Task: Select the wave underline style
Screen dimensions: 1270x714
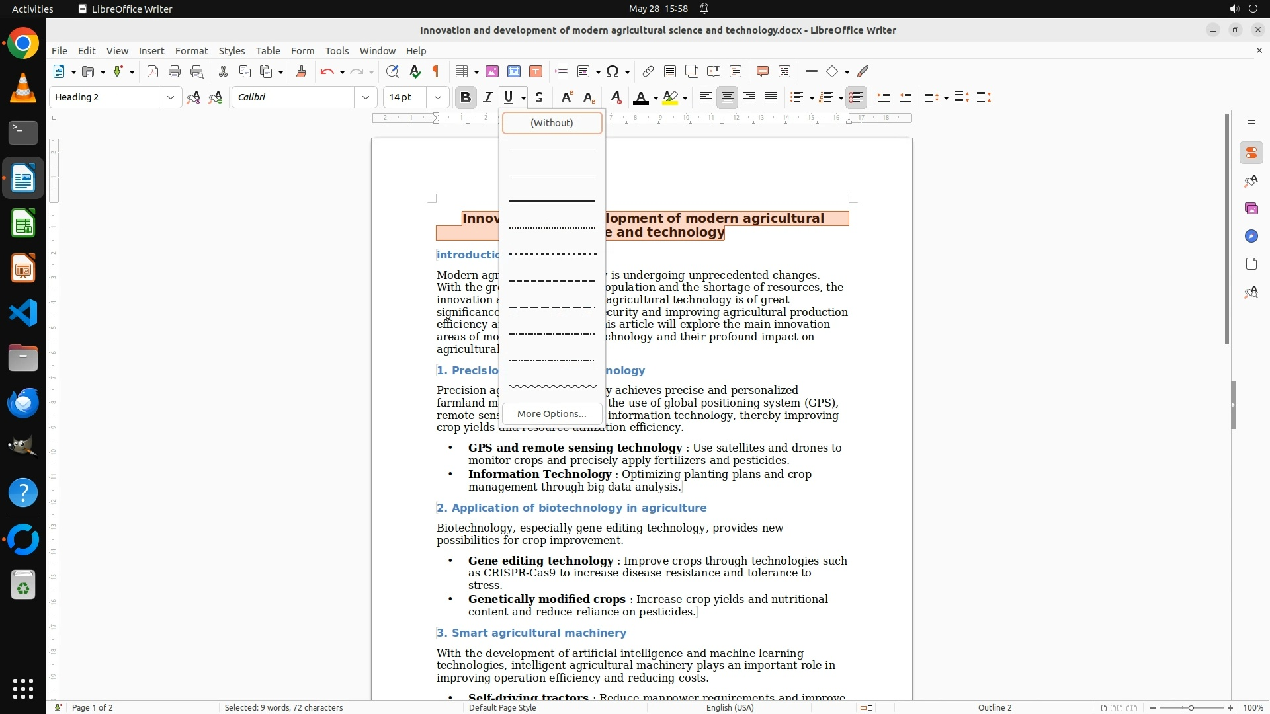Action: coord(552,386)
